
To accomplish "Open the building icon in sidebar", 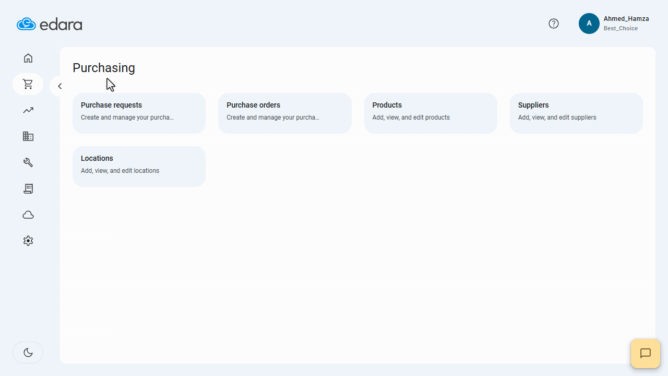I will tap(28, 136).
